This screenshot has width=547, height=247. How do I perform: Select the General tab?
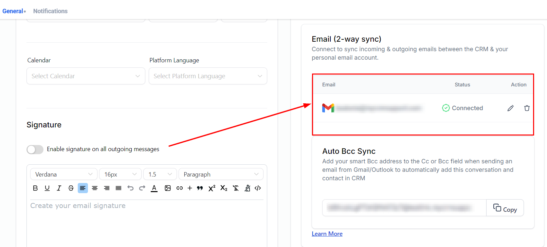click(13, 11)
